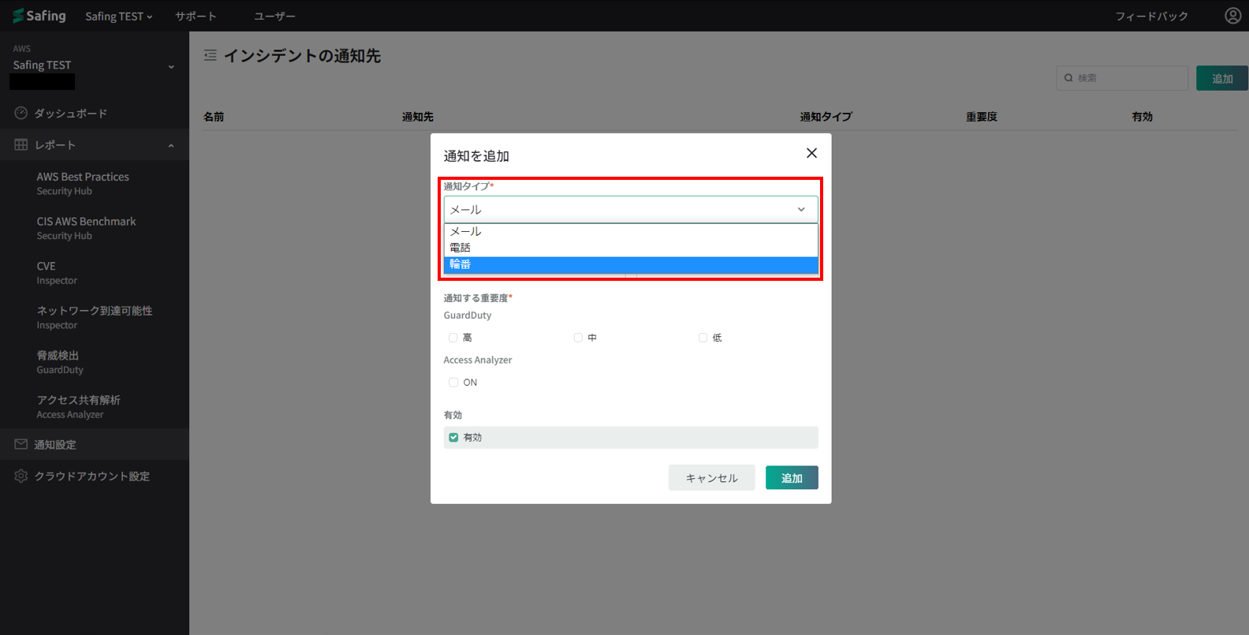Screen dimensions: 1249x635
Task: Check the GuardDuty 高 severity box
Action: (453, 338)
